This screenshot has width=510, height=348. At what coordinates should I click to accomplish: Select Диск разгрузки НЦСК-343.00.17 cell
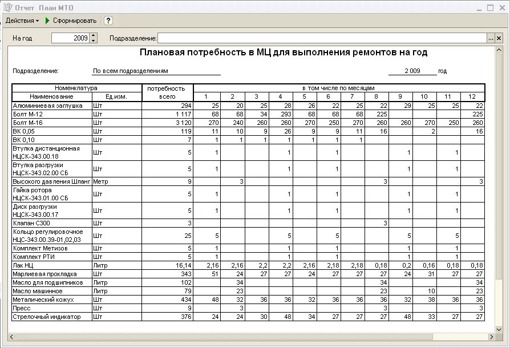click(x=52, y=211)
